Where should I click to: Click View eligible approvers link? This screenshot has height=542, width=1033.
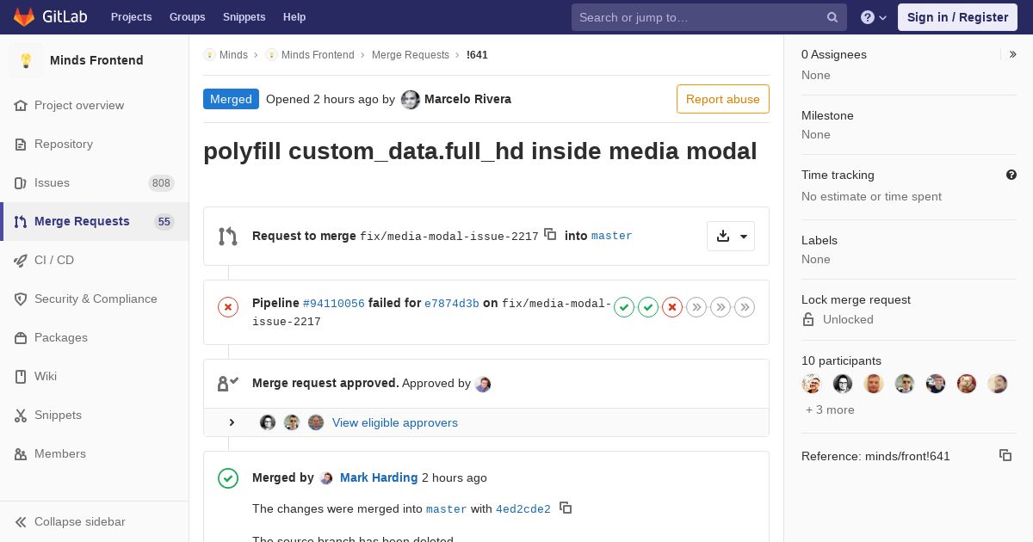pos(395,422)
